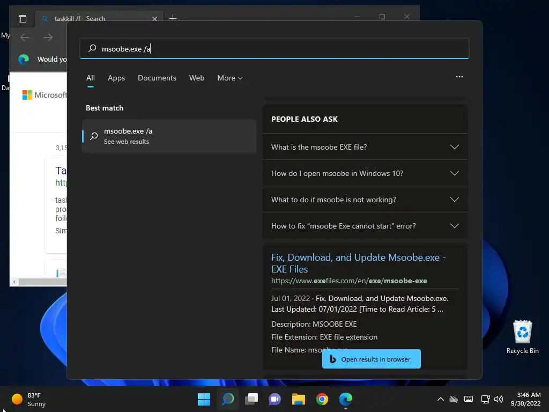Screen dimensions: 549x412
Task: Select the All search filter tab
Action: point(90,78)
